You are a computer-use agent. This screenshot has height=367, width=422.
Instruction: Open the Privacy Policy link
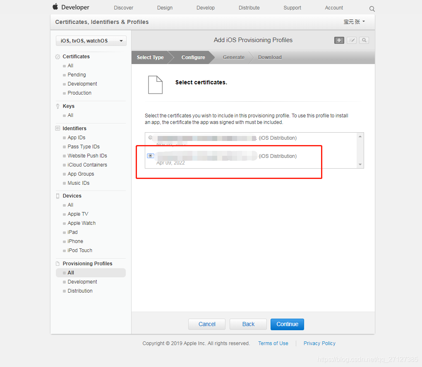pos(319,343)
